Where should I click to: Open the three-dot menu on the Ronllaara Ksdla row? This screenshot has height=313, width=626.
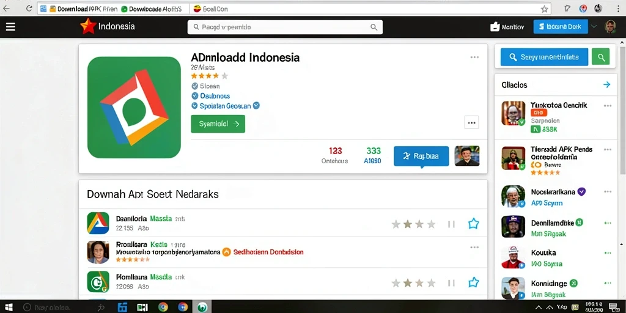[x=474, y=248]
